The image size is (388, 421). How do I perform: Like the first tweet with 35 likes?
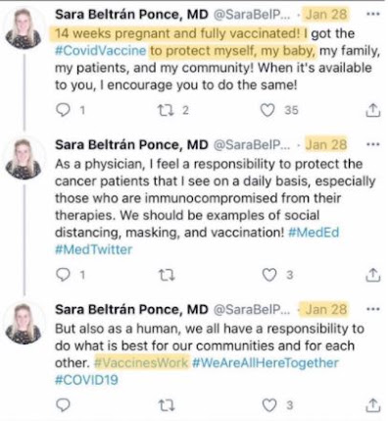(x=267, y=110)
